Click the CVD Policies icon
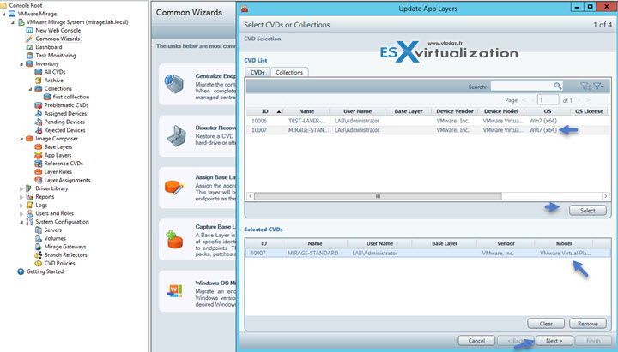Image resolution: width=618 pixels, height=352 pixels. click(x=39, y=263)
